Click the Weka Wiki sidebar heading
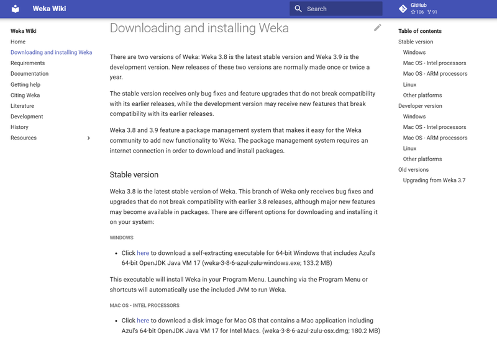The width and height of the screenshot is (497, 338). (x=24, y=31)
